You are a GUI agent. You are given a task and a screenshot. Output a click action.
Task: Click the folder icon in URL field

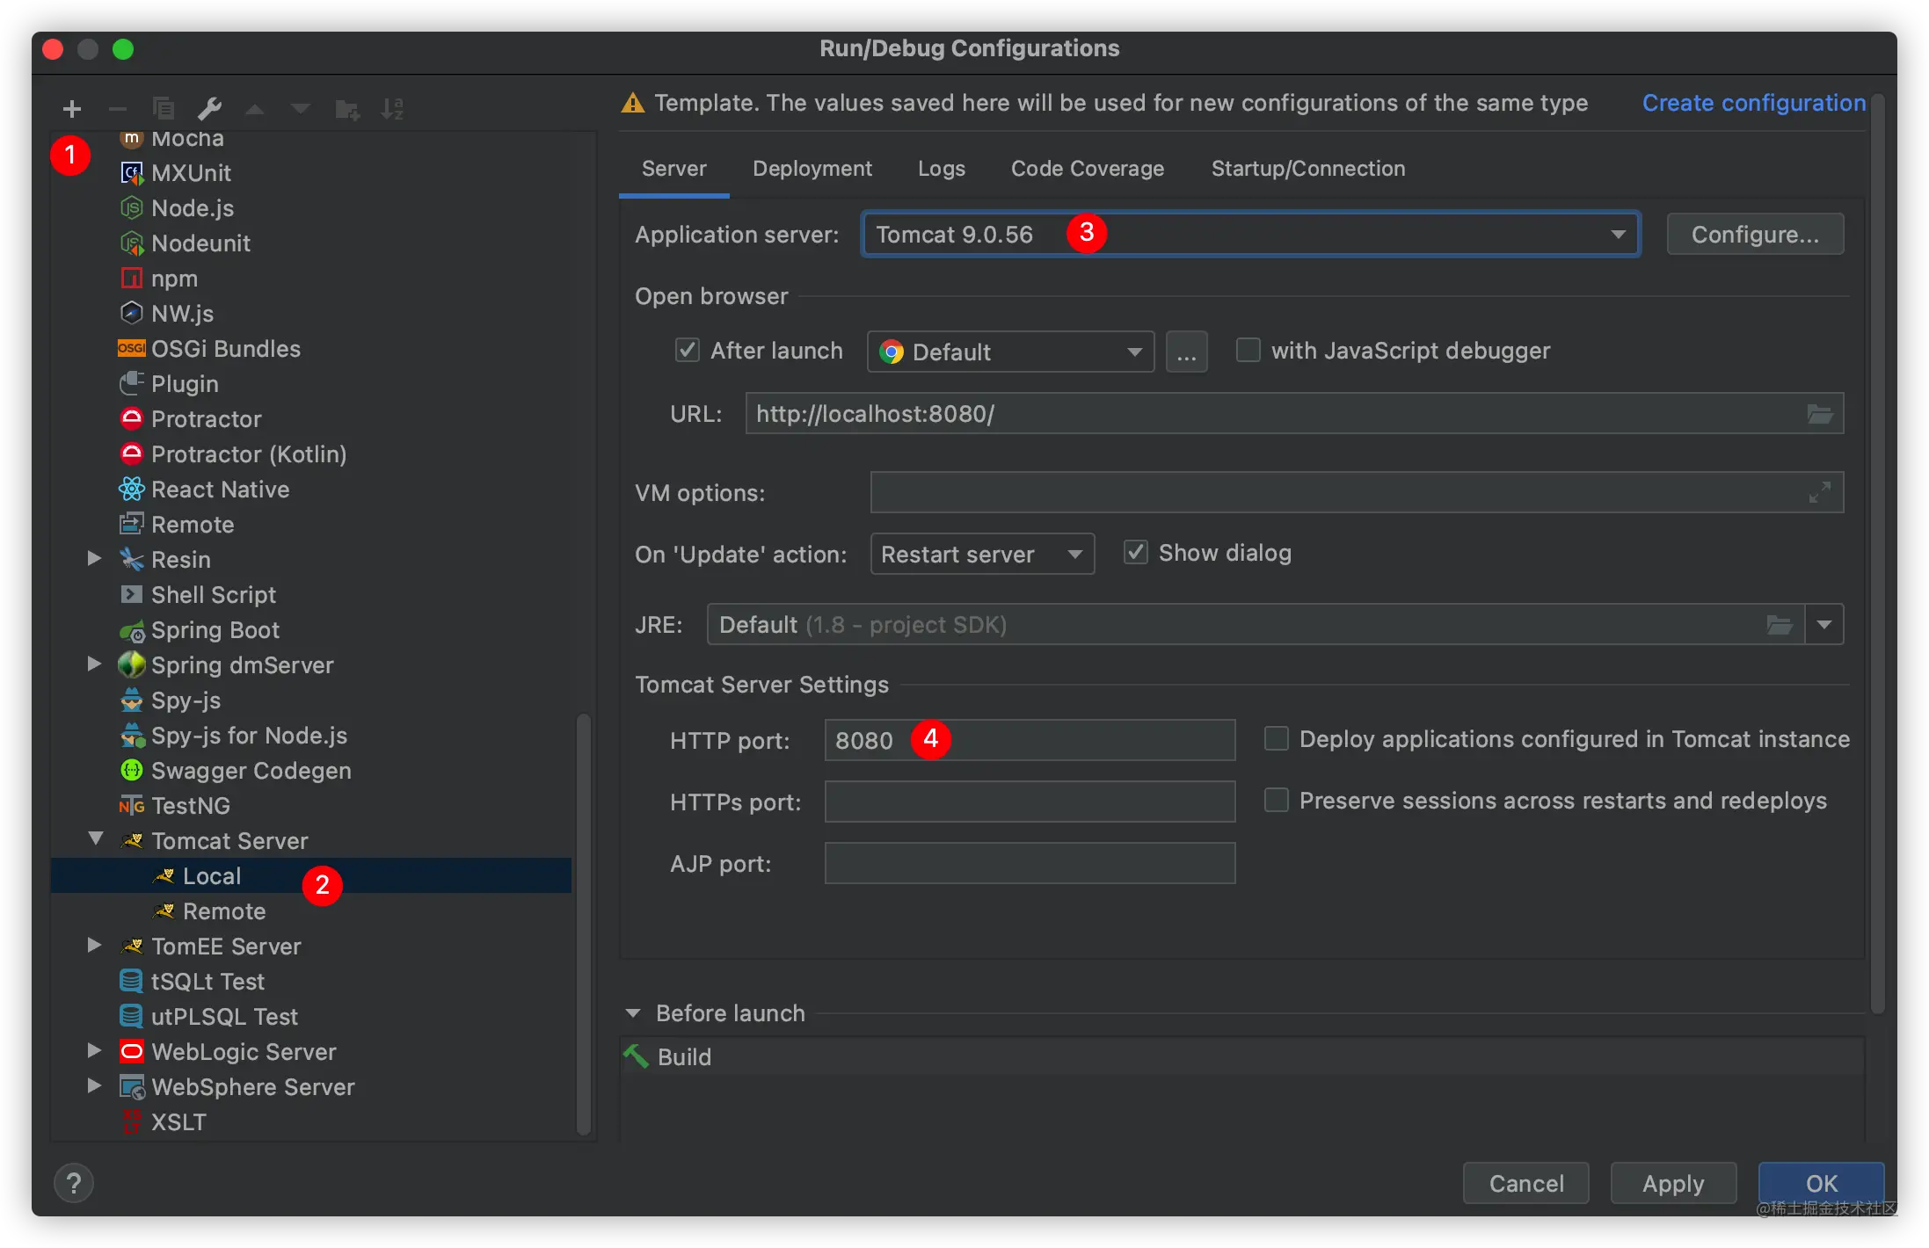(x=1819, y=414)
